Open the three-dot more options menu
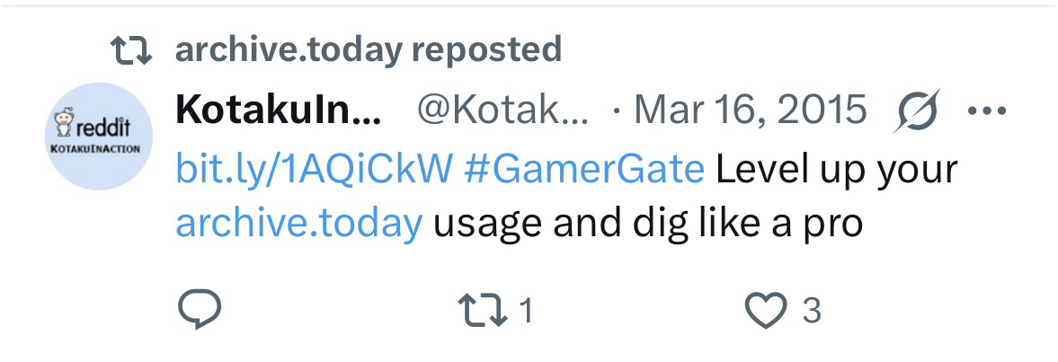Image resolution: width=1058 pixels, height=362 pixels. click(x=987, y=110)
